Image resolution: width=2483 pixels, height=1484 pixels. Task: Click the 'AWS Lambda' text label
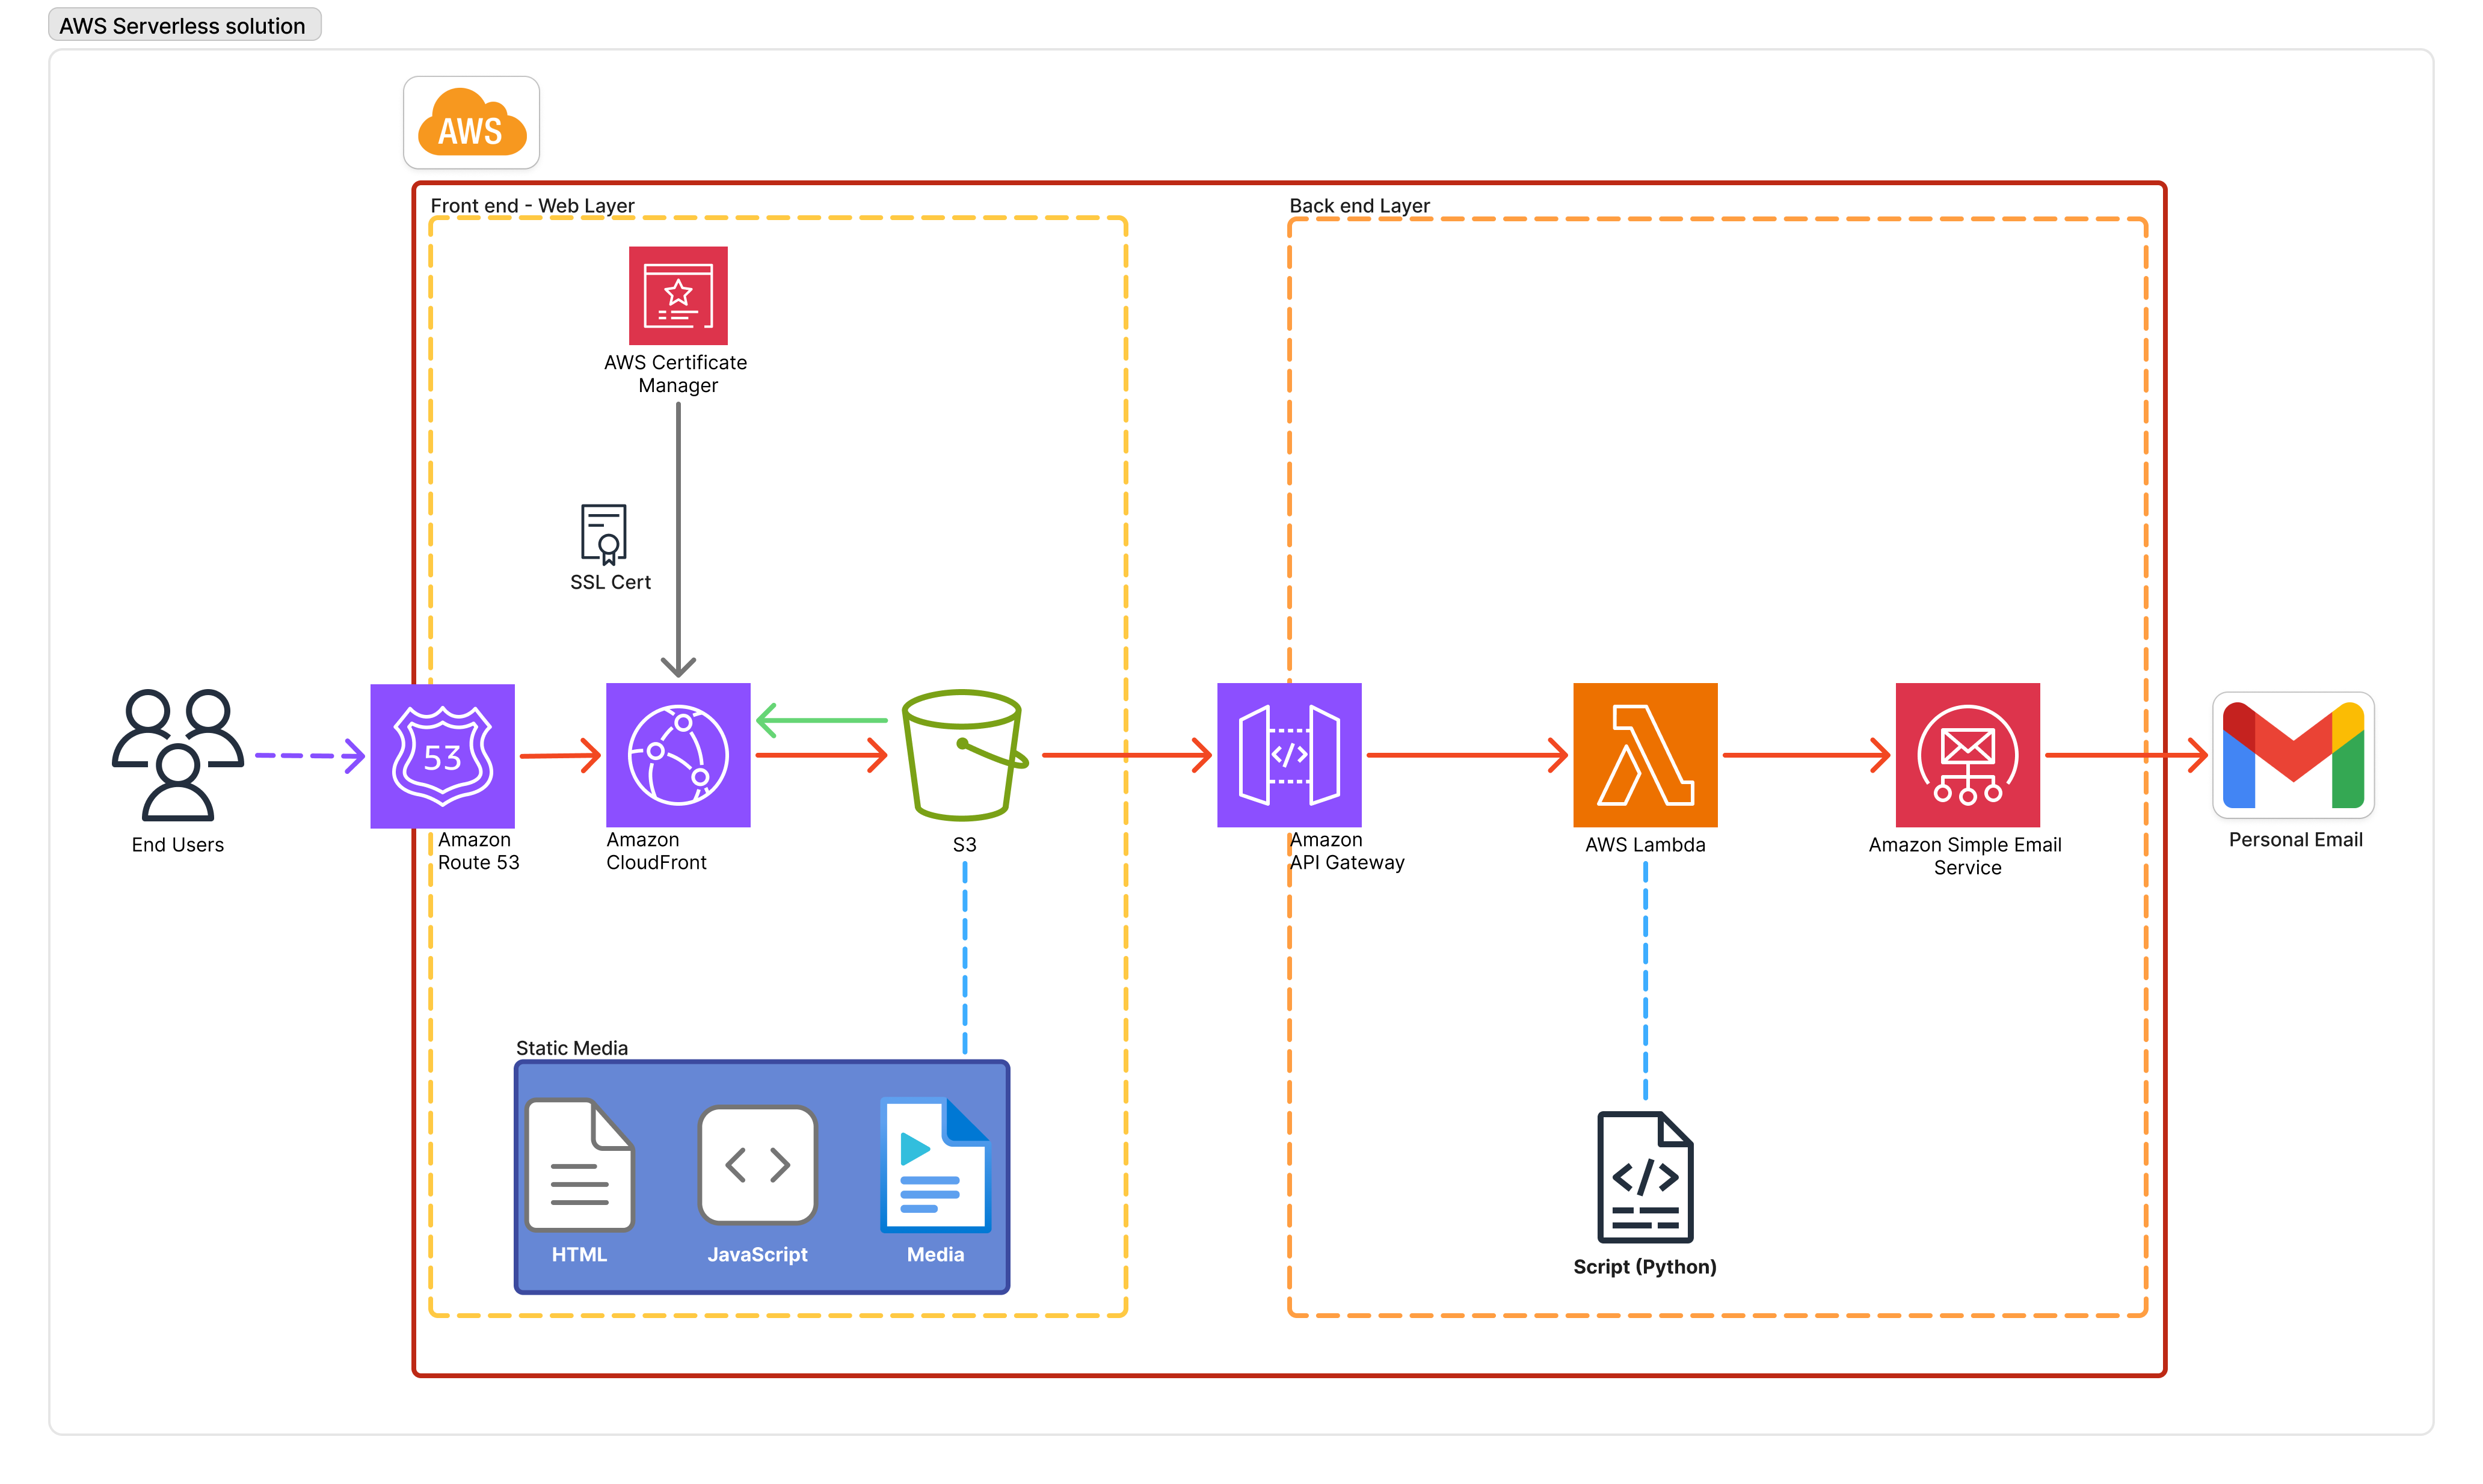(x=1645, y=844)
